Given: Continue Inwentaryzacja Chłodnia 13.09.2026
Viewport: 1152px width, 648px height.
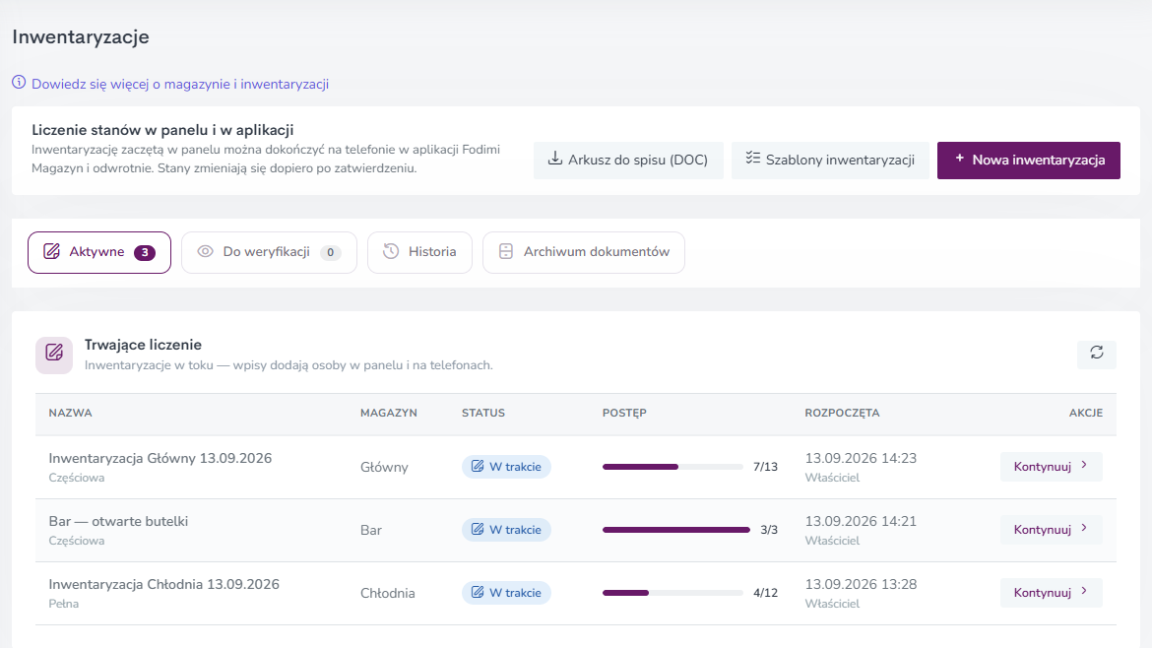Looking at the screenshot, I should click(1052, 593).
